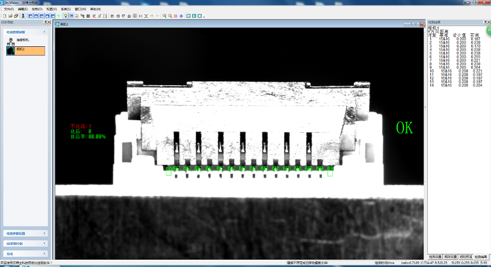
Task: Click the blue four-arrow pan icon
Action: click(182, 16)
